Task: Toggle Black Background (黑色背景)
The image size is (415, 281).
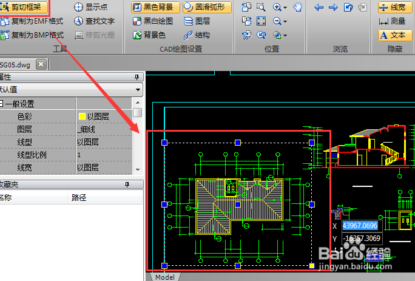Action: [155, 7]
